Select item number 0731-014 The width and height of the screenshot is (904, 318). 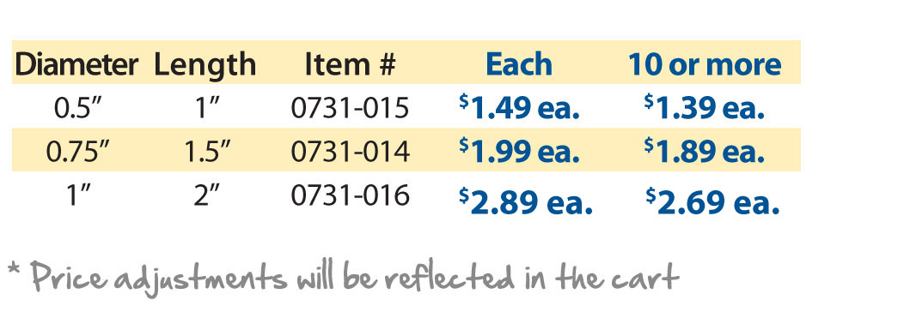pos(350,151)
